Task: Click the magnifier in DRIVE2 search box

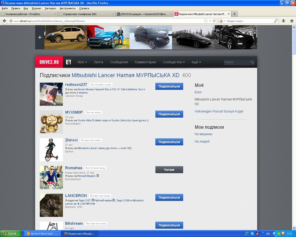Action: [252, 62]
